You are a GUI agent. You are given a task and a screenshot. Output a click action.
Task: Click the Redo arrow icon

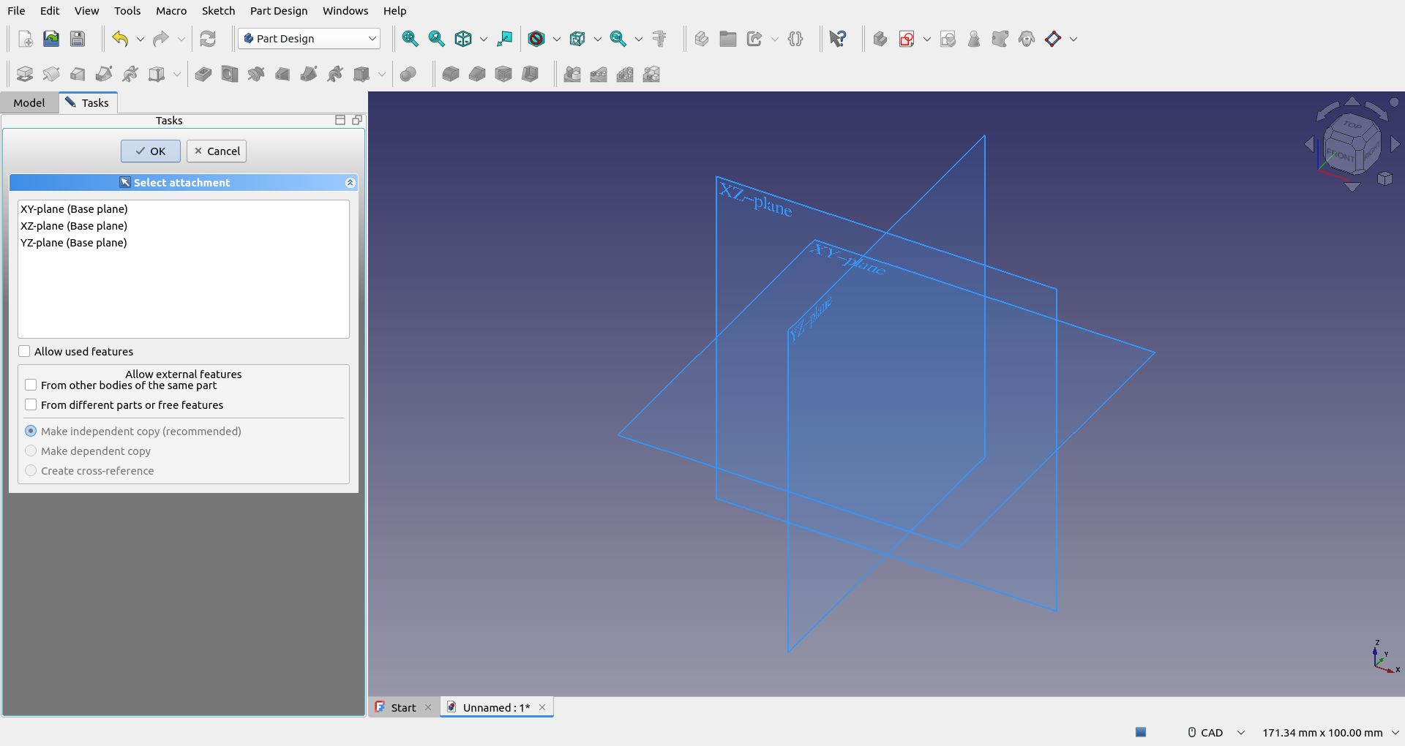(x=161, y=39)
